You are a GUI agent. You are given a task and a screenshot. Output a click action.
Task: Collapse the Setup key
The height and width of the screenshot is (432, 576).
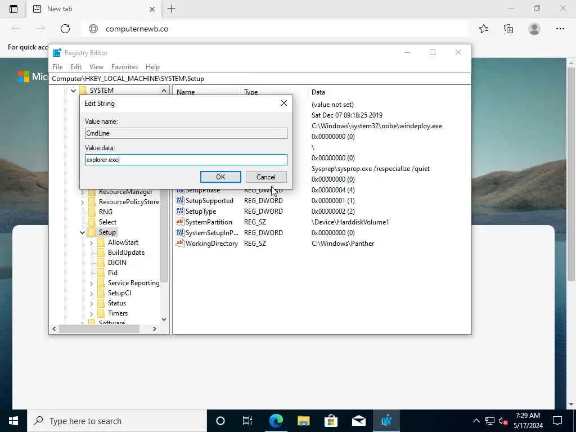pyautogui.click(x=82, y=232)
